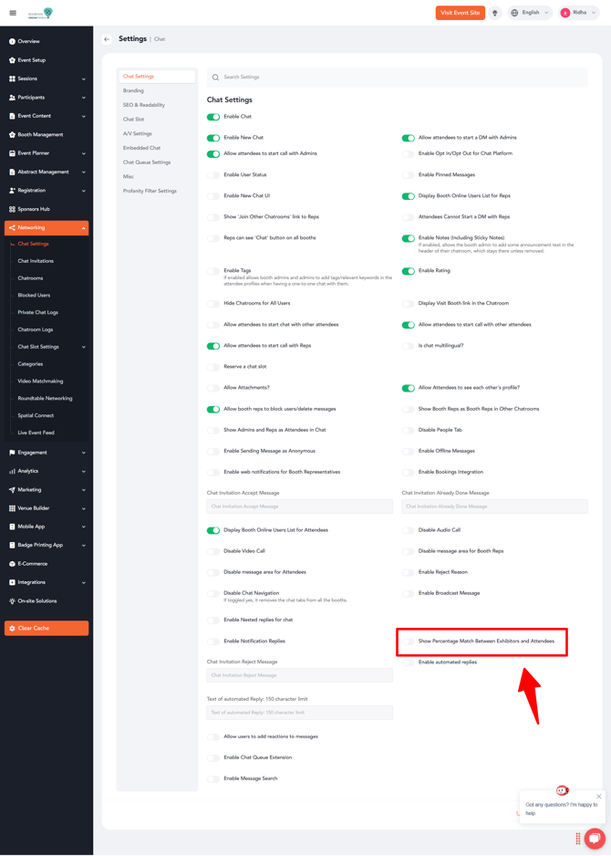Click the lightbulb icon in header

(x=495, y=13)
